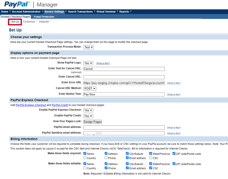The height and width of the screenshot is (179, 228).
Task: Go to Search Transactions
Action: coord(80,12)
